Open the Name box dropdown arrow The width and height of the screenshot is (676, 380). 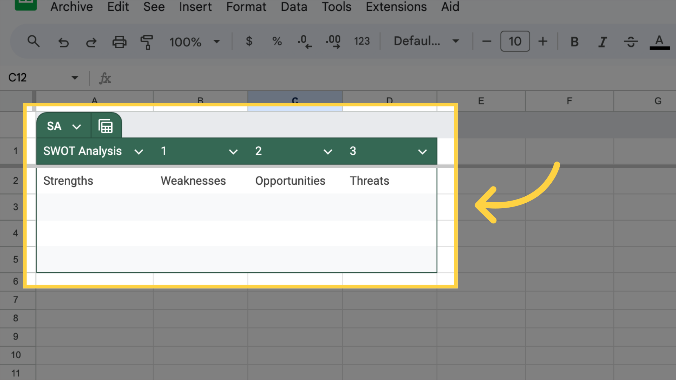tap(75, 78)
